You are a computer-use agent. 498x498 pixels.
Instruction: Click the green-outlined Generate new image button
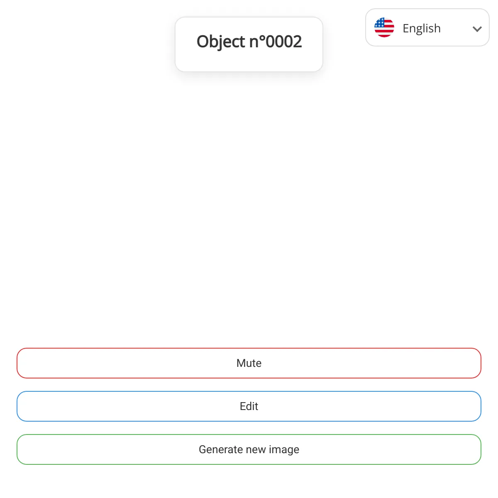(249, 449)
